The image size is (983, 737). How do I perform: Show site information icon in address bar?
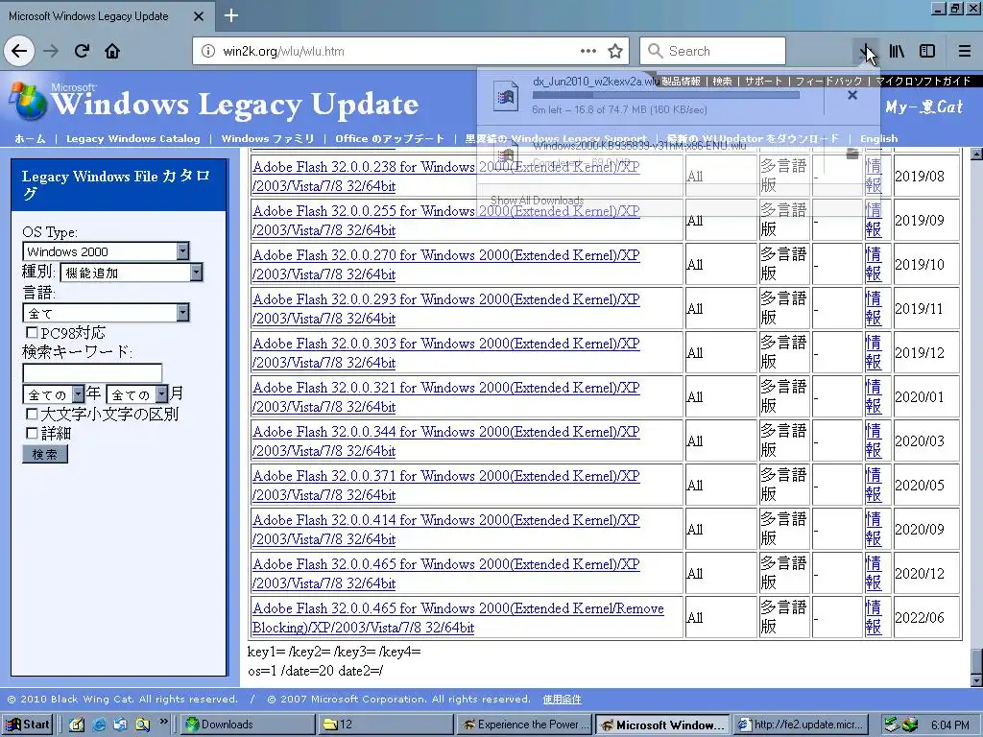pos(208,52)
